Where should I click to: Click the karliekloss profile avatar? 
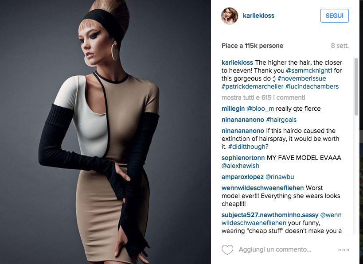point(230,16)
